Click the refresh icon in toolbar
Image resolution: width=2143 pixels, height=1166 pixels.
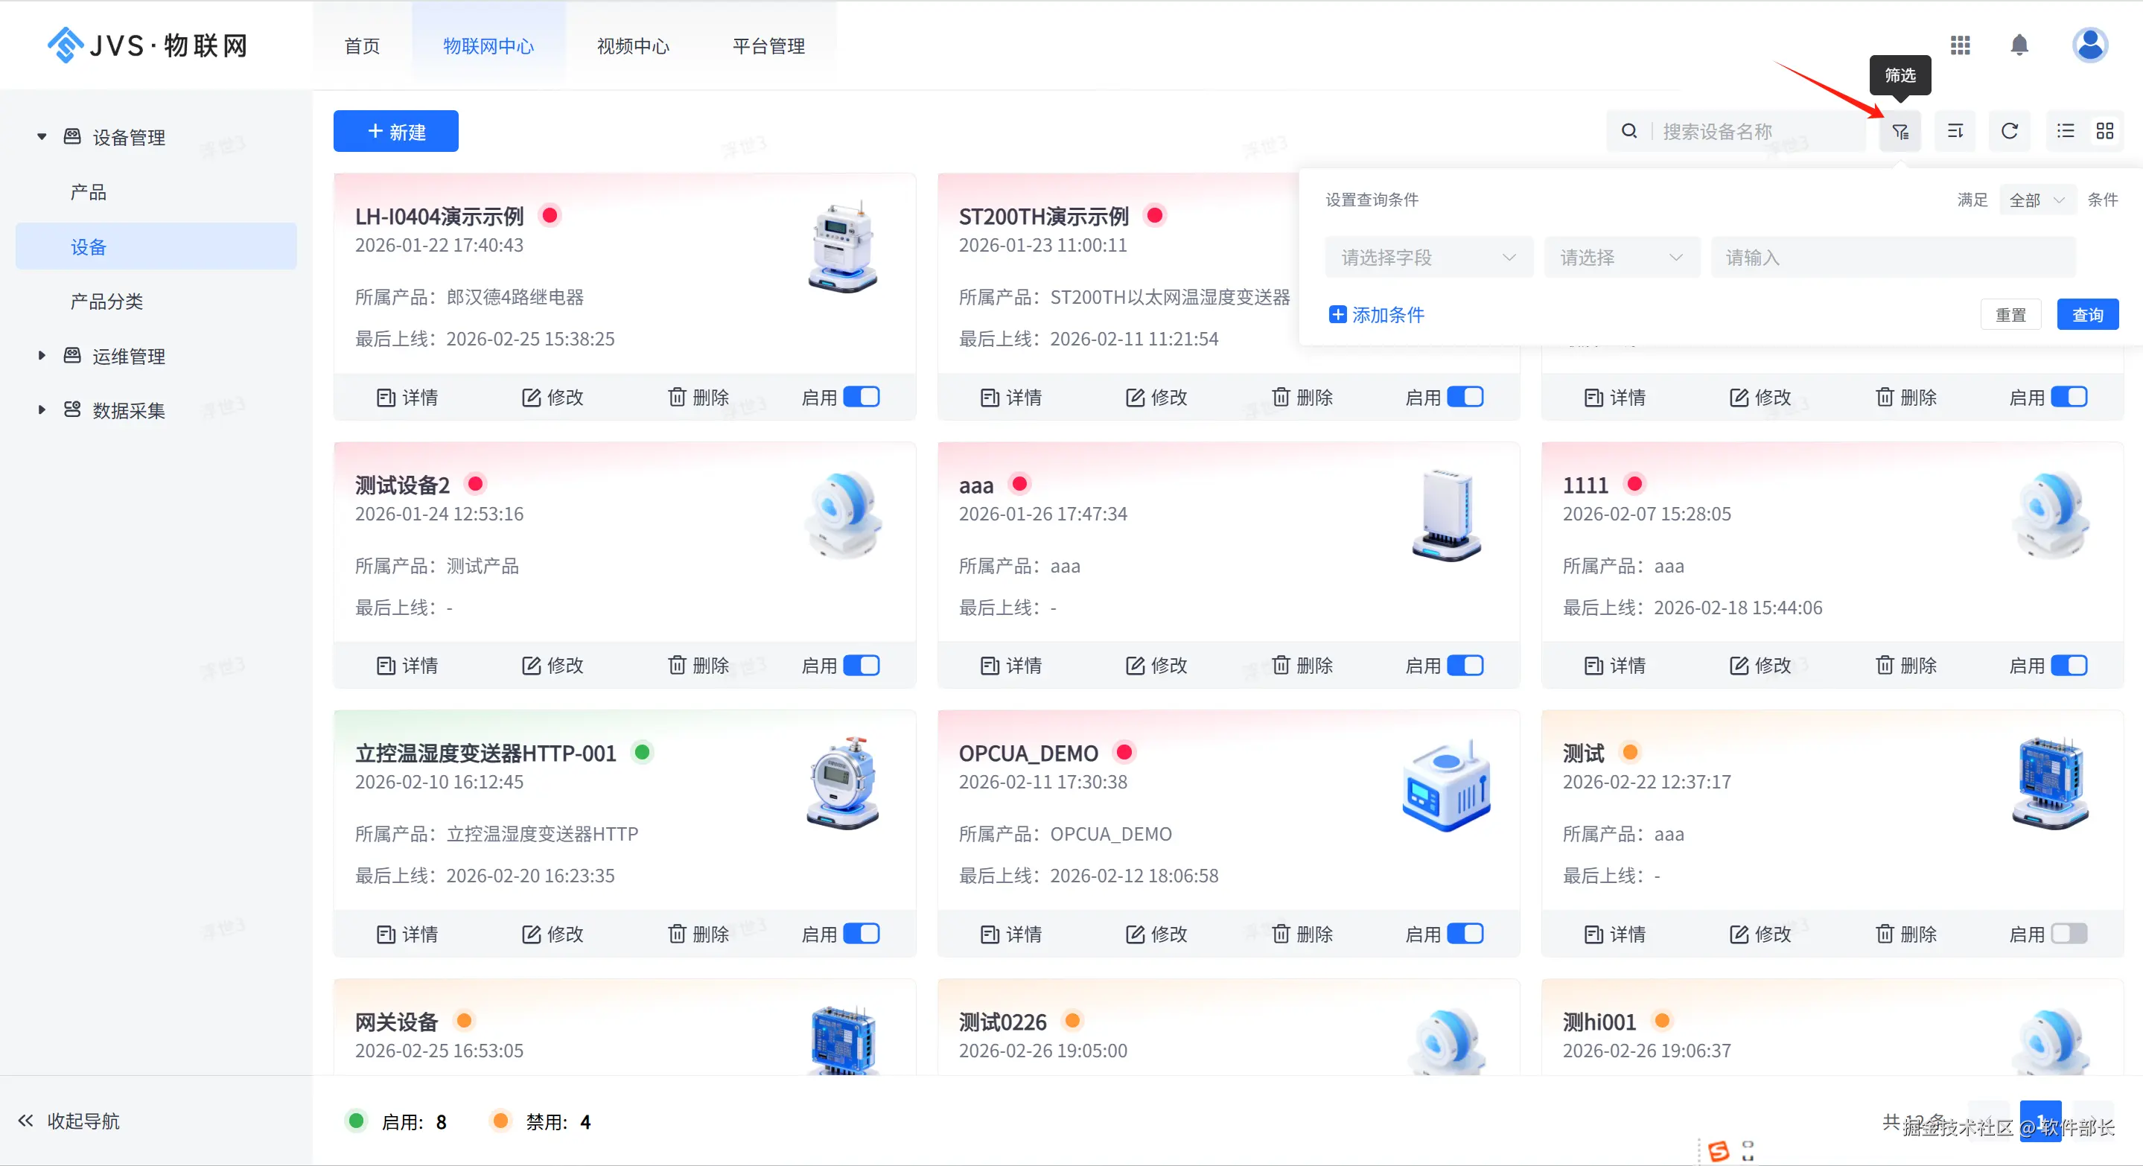[2009, 131]
